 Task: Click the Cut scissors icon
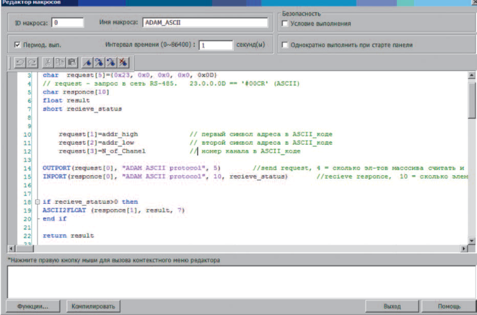point(48,63)
